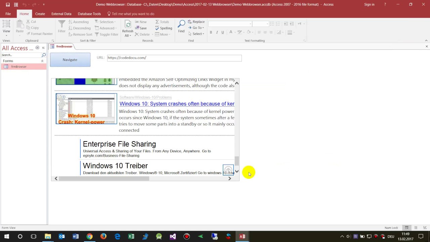The image size is (430, 242).
Task: Run the Spelling check
Action: pos(164,28)
